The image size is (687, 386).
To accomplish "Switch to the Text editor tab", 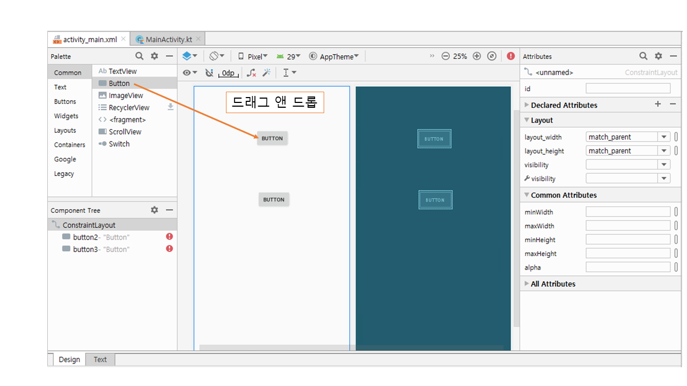I will pos(100,360).
